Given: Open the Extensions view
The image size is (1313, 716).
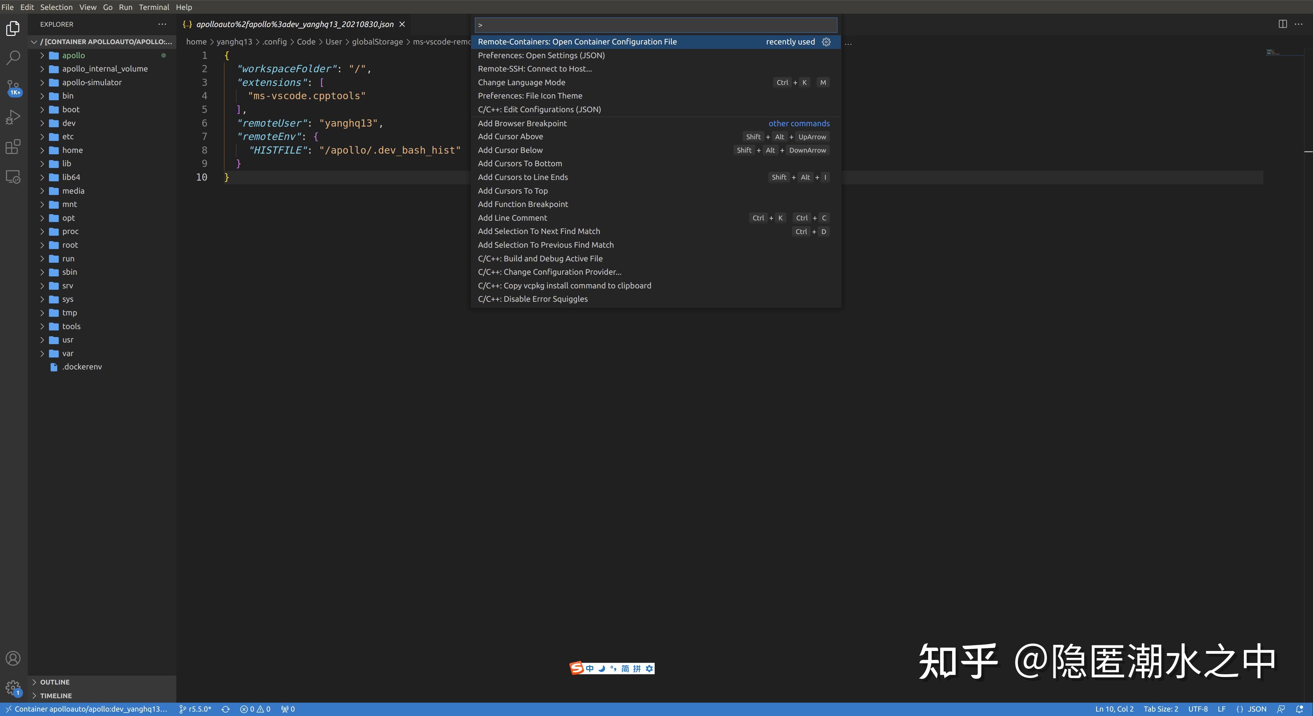Looking at the screenshot, I should [13, 147].
